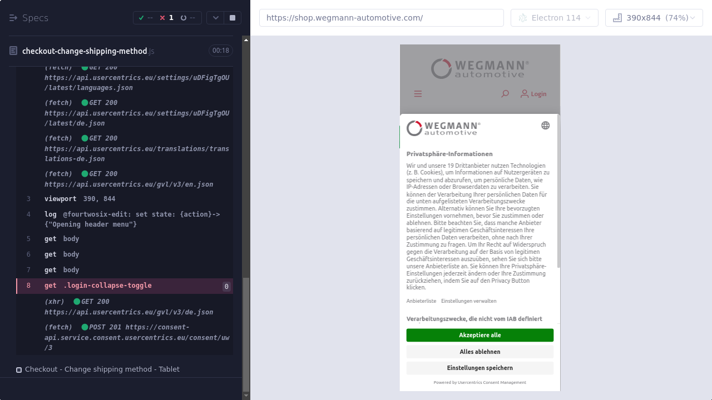Image resolution: width=712 pixels, height=400 pixels.
Task: Open Einstellungen verwalten in consent dialog
Action: (x=468, y=301)
